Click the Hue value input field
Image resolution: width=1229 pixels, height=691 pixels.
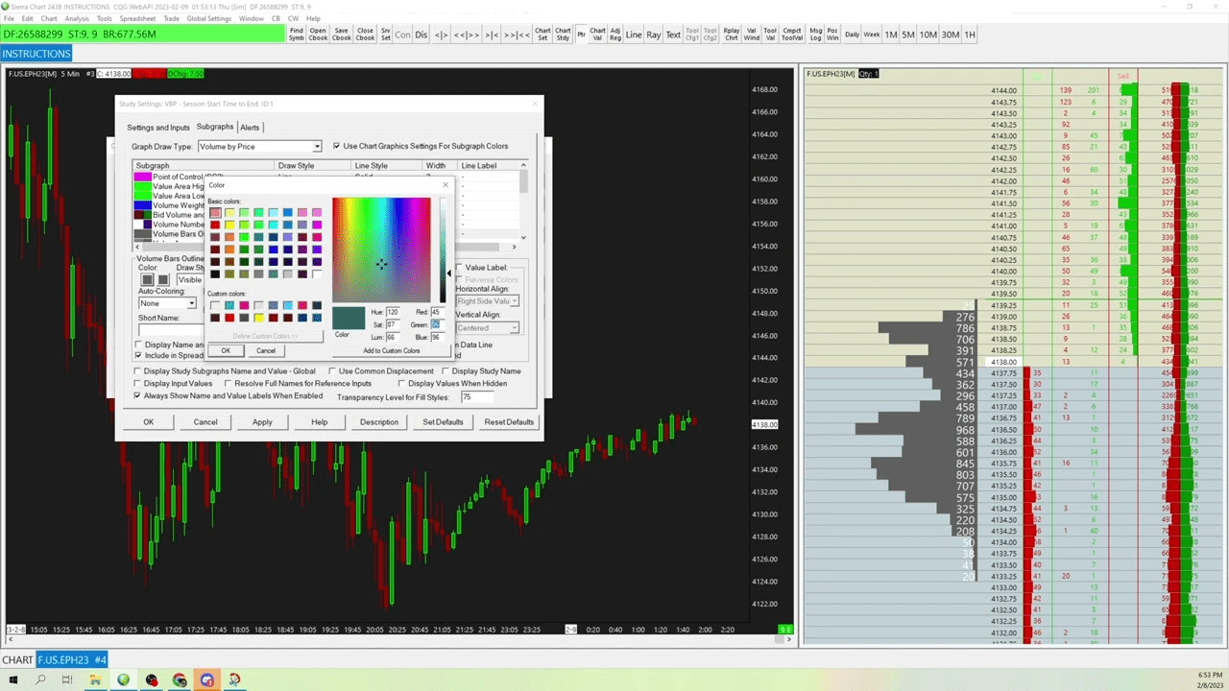(393, 312)
